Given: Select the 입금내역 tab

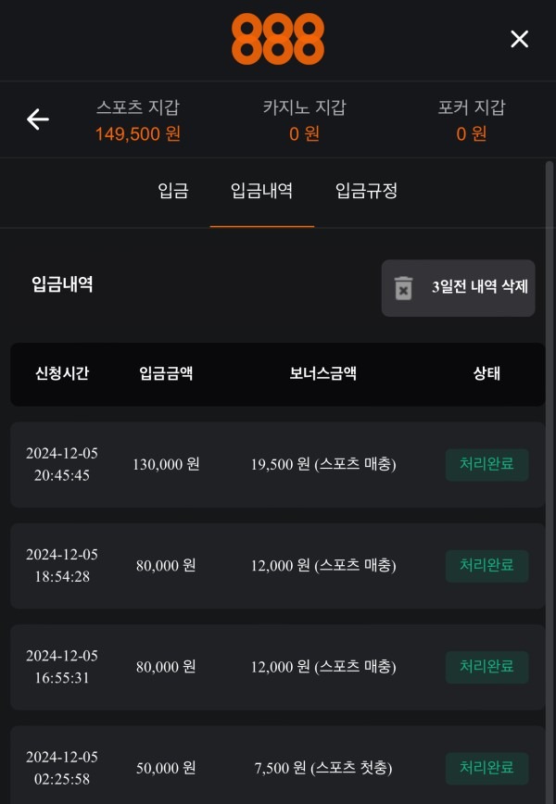Looking at the screenshot, I should 262,192.
